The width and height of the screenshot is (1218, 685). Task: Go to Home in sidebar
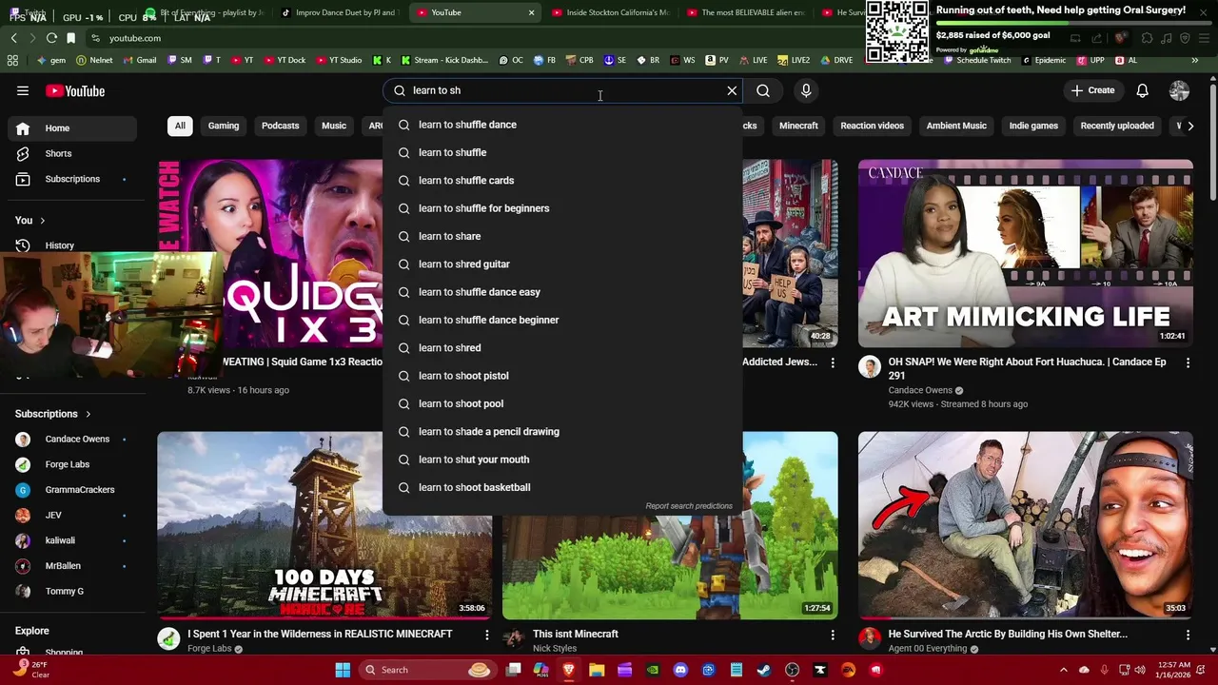72,128
